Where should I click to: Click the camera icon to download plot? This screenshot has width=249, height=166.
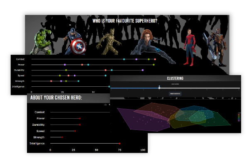105,105
